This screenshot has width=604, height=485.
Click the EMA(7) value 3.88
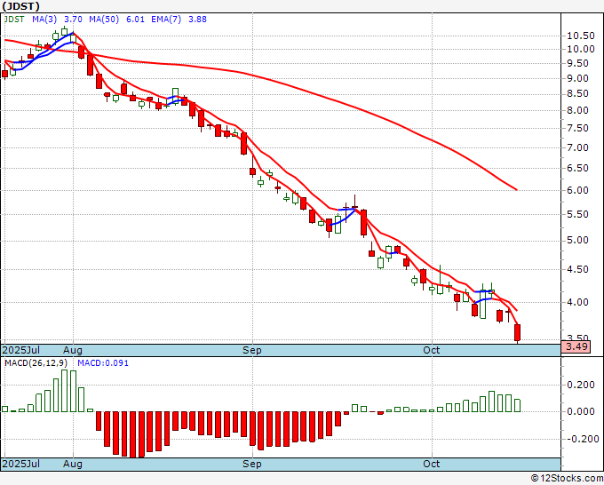197,20
